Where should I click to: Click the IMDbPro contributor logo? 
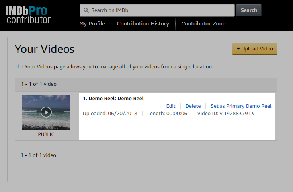(x=28, y=15)
